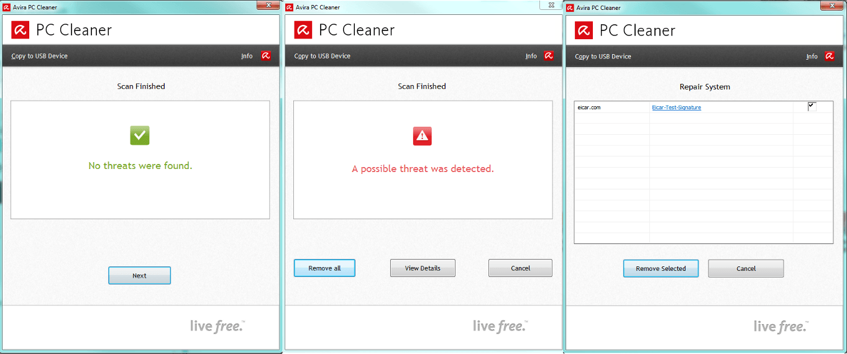
Task: Click Remove Selected in Repair System window
Action: [x=661, y=269]
